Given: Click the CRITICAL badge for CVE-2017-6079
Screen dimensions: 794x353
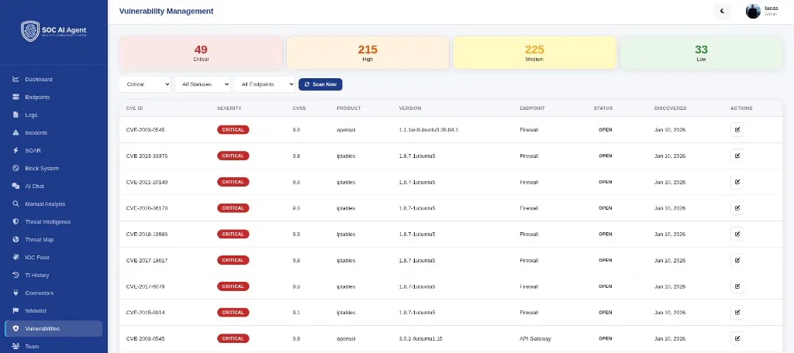Looking at the screenshot, I should coord(233,286).
